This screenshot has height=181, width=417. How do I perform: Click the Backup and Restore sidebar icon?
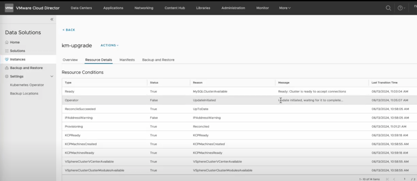[7, 68]
